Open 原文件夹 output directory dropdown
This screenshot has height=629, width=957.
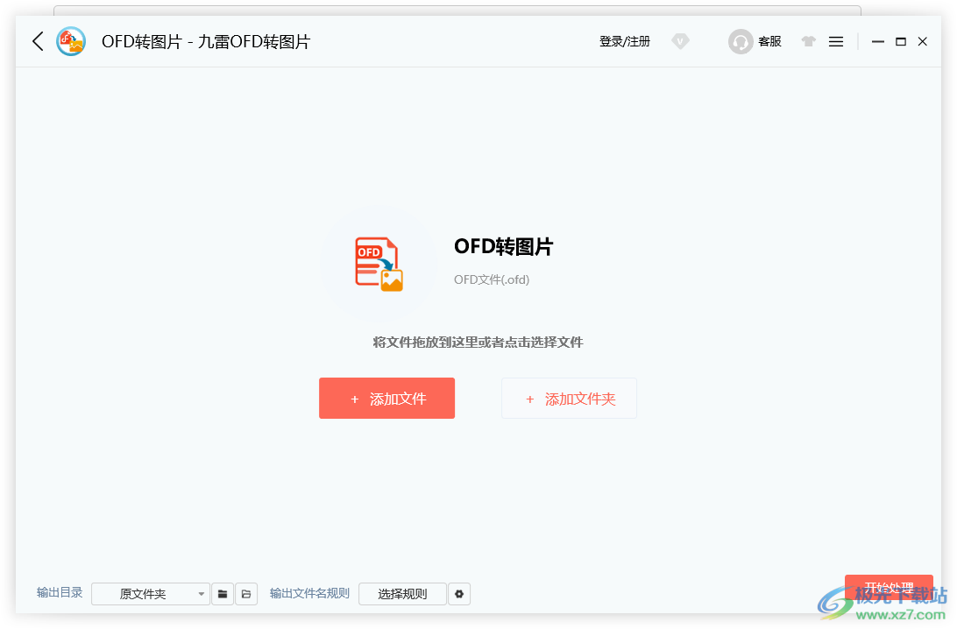pyautogui.click(x=150, y=594)
